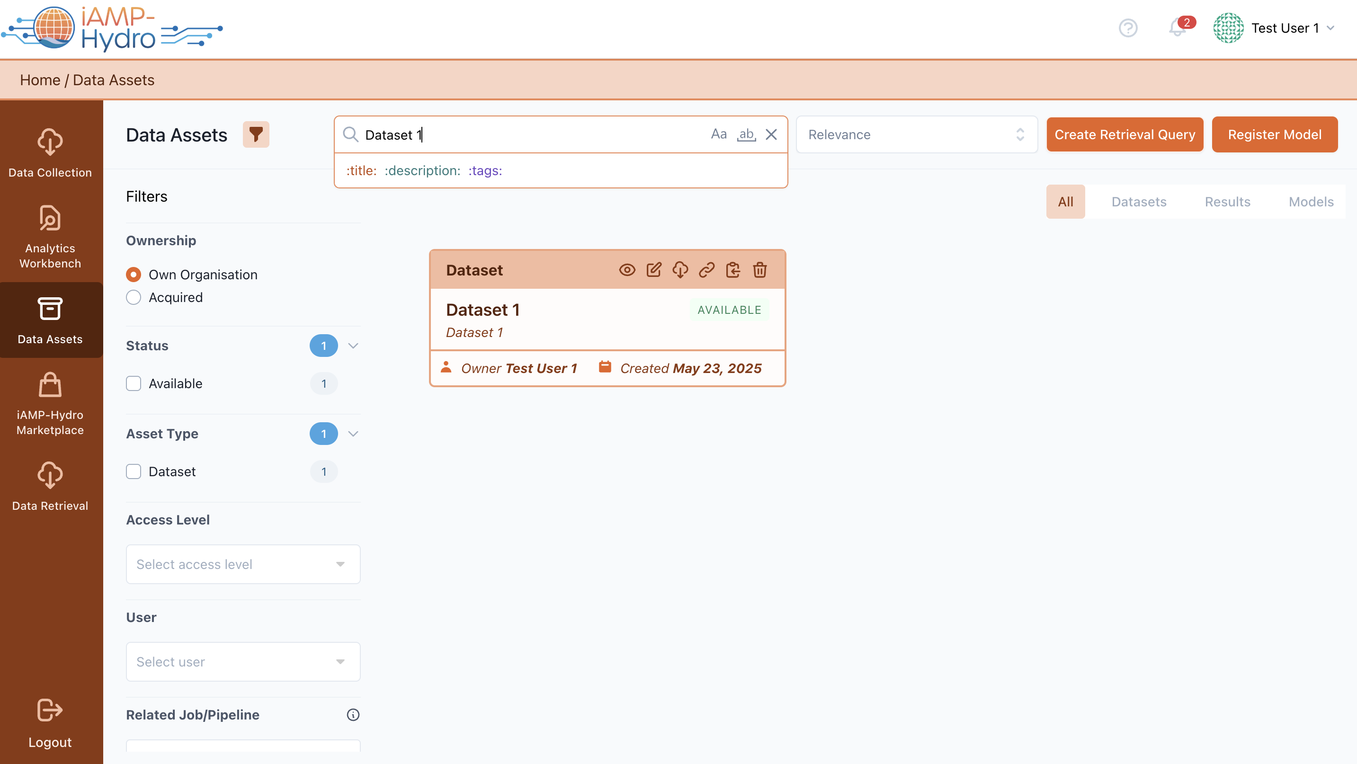Delete Dataset 1 with the trash icon
Image resolution: width=1357 pixels, height=764 pixels.
(759, 270)
